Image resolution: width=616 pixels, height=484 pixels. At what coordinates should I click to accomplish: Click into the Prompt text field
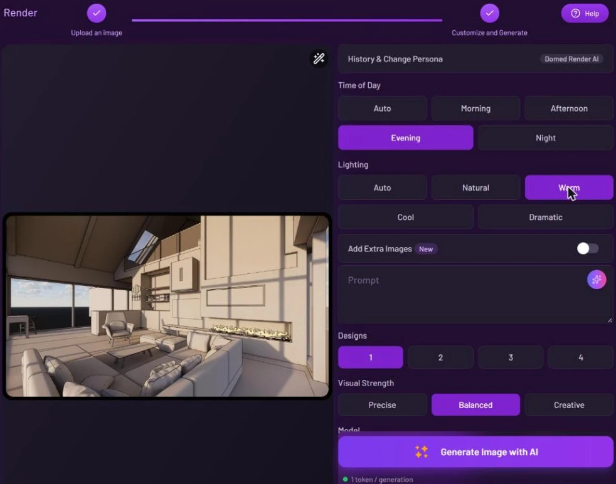[475, 295]
